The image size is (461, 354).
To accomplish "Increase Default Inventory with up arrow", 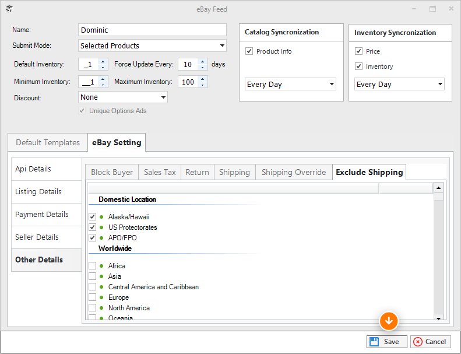I will tap(103, 61).
